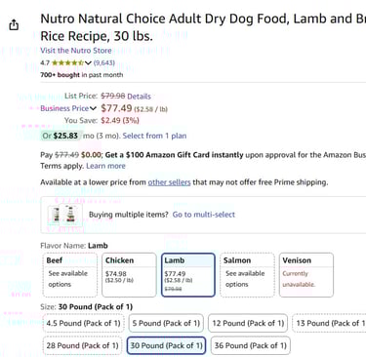Open the star rating breakdown chevron

click(x=88, y=62)
